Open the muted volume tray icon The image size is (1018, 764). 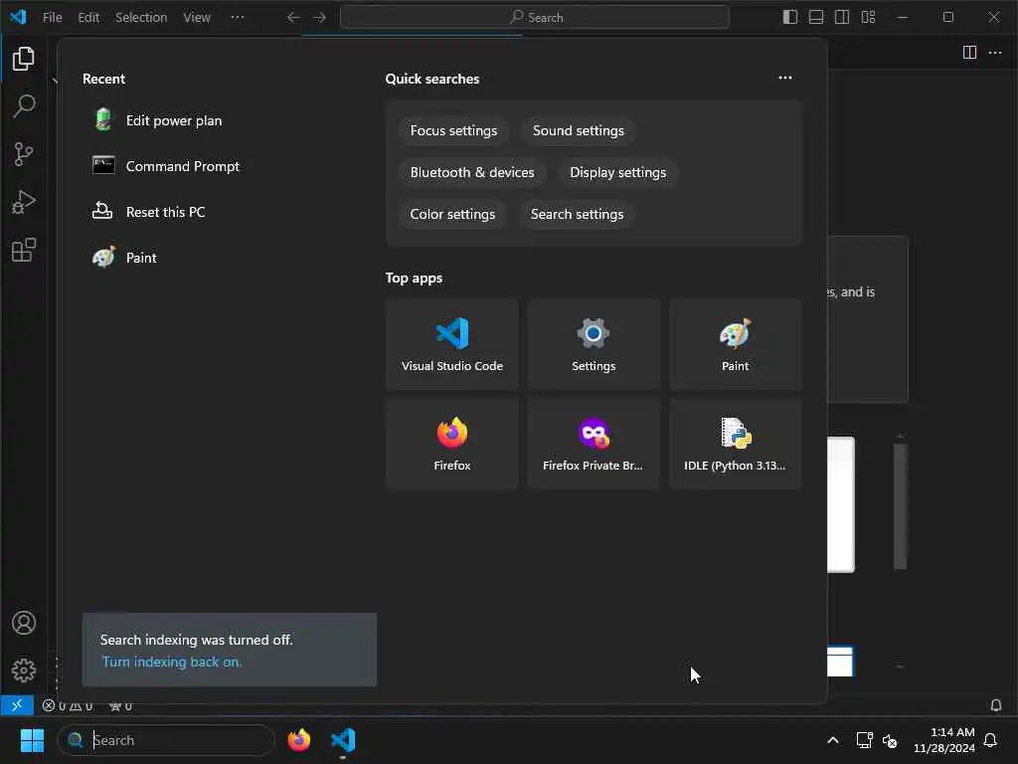point(890,740)
